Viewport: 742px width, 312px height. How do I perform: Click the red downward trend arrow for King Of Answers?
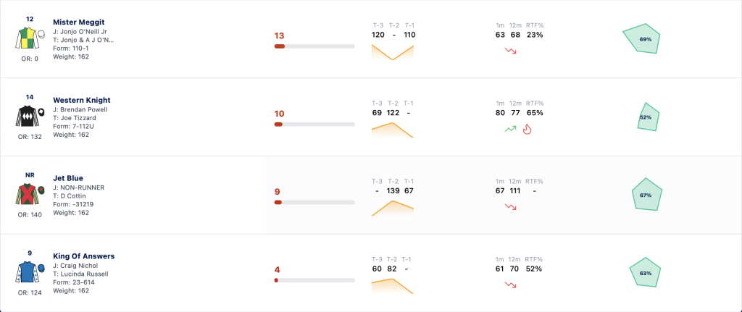click(x=511, y=284)
